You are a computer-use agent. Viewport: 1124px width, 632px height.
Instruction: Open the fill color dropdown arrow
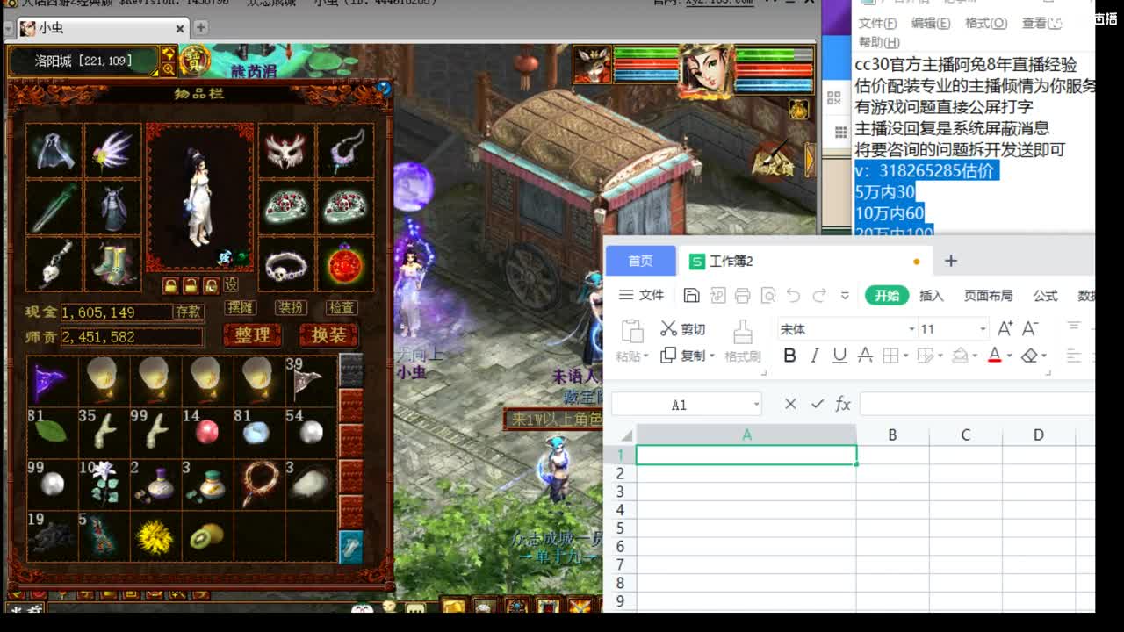(x=974, y=356)
